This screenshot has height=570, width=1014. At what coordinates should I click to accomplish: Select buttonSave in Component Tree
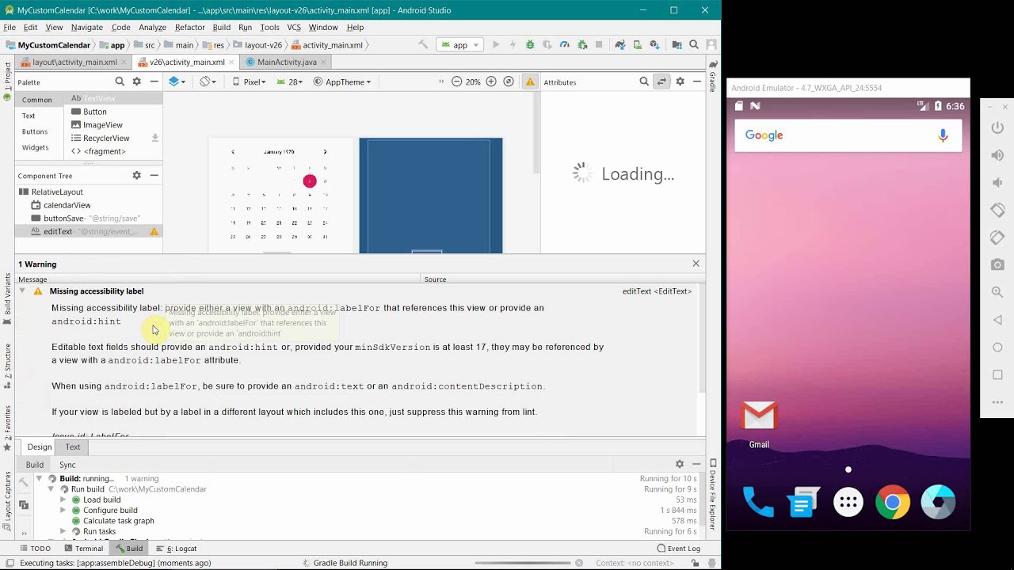[x=63, y=218]
